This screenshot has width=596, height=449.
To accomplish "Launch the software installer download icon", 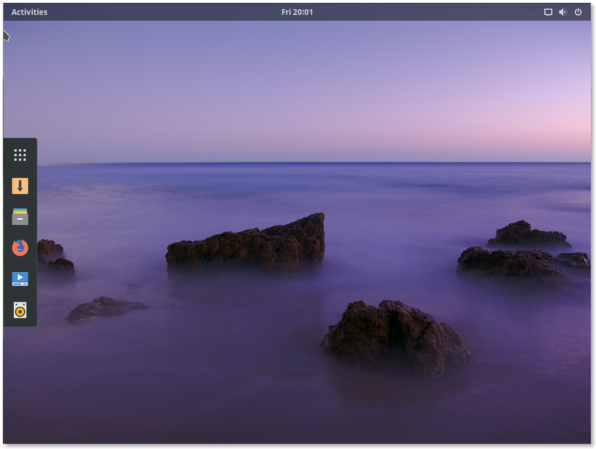I will (x=20, y=186).
